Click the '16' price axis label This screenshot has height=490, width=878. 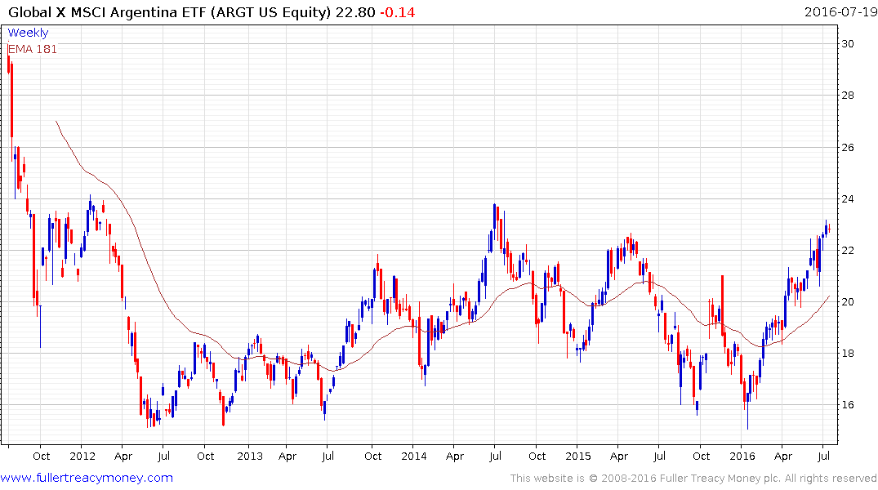click(x=848, y=405)
